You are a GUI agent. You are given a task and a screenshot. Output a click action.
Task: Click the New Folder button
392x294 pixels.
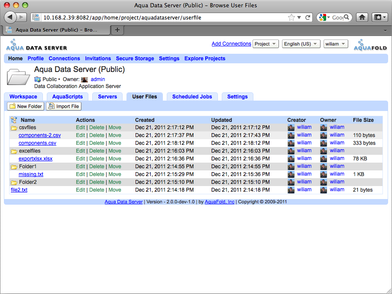point(26,106)
